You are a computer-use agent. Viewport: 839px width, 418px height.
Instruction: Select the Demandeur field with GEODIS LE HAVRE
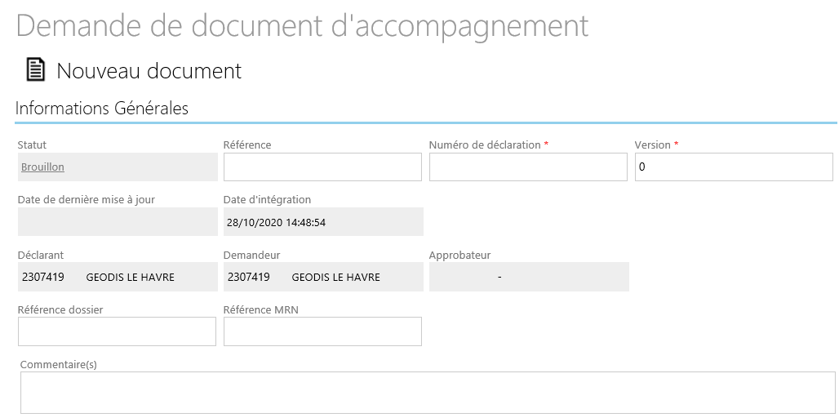click(323, 277)
